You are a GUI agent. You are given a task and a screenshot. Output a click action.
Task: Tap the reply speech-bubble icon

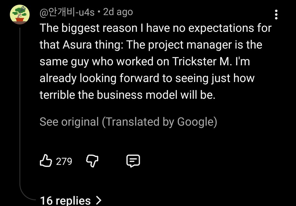pos(133,161)
